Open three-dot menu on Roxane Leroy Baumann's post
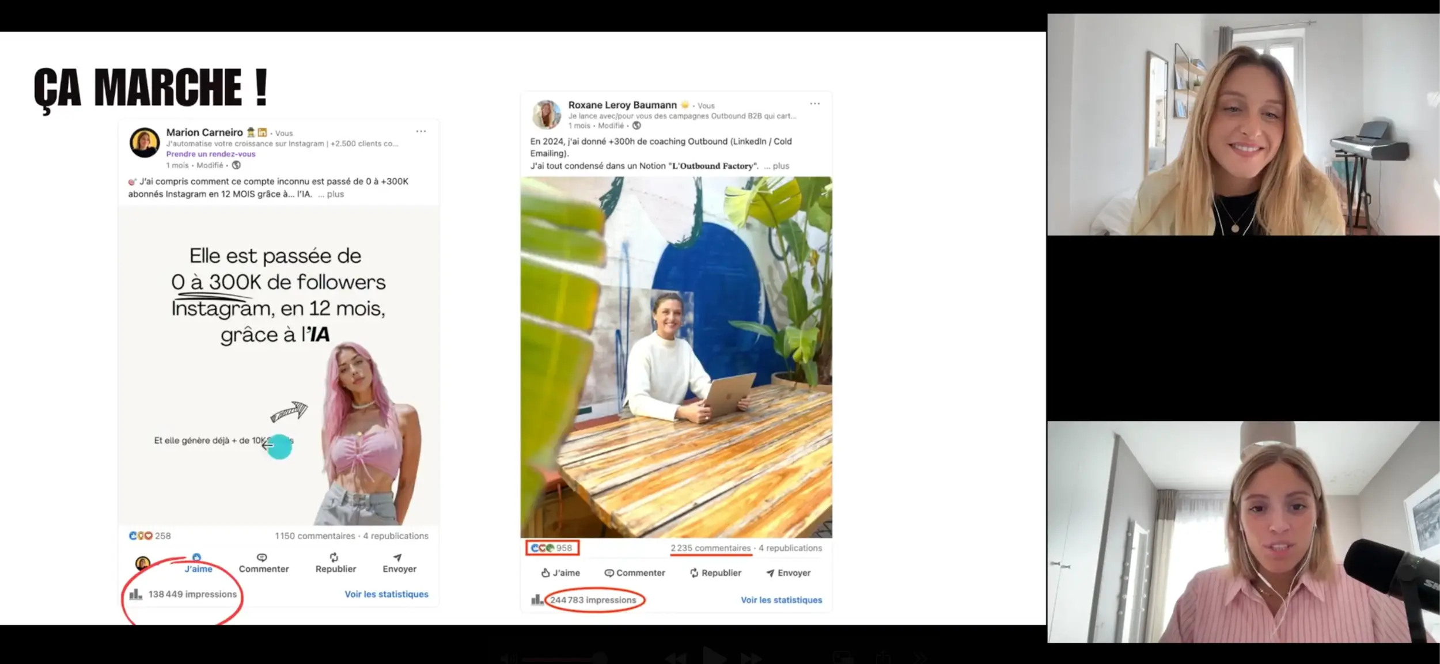Image resolution: width=1440 pixels, height=664 pixels. coord(814,104)
